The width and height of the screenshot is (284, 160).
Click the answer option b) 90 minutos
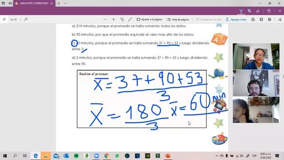pos(133,35)
